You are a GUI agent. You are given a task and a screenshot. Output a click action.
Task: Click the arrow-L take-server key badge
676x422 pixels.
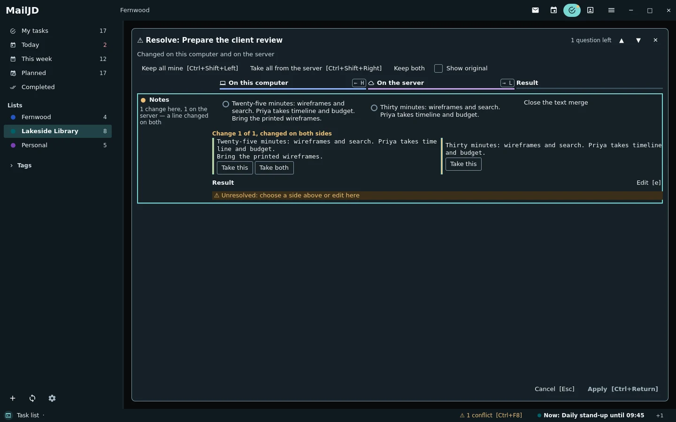tap(507, 83)
